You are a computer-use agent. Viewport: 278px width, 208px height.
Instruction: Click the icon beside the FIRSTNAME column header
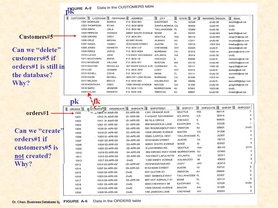click(x=108, y=18)
